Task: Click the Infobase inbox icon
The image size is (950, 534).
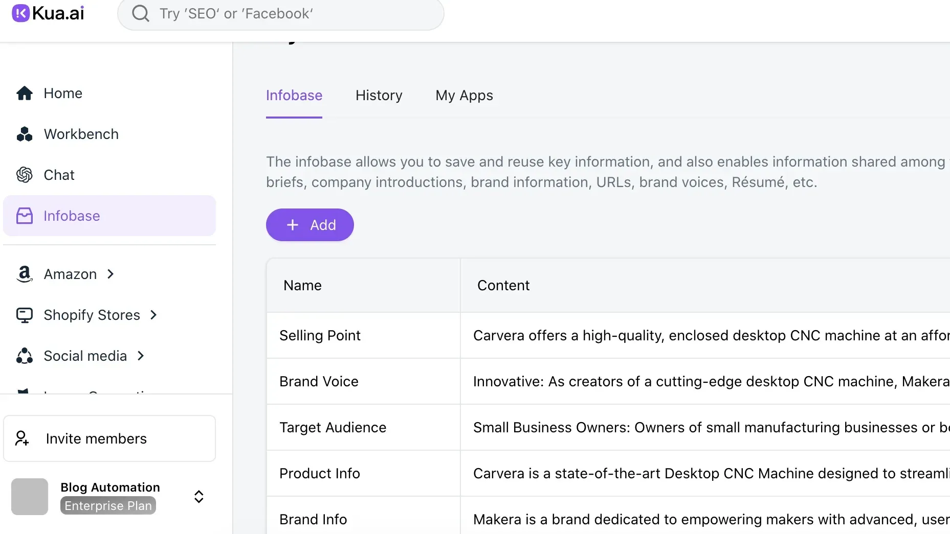Action: point(25,216)
